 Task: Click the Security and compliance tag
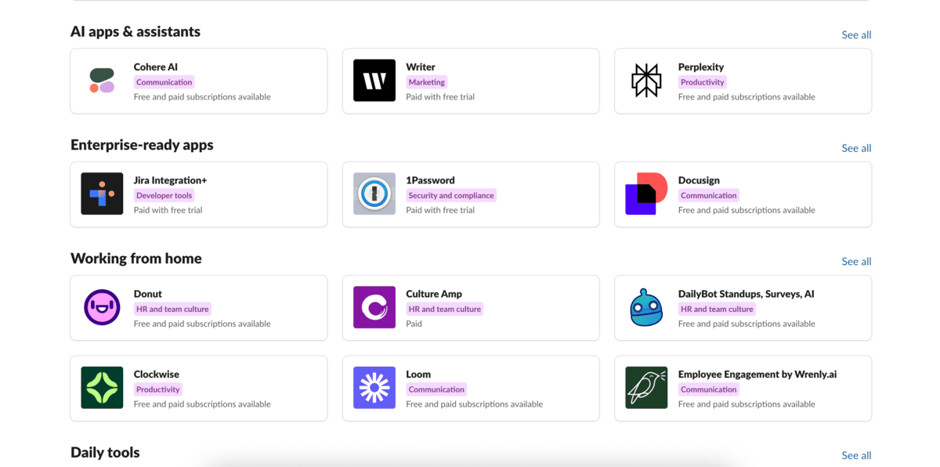click(450, 196)
